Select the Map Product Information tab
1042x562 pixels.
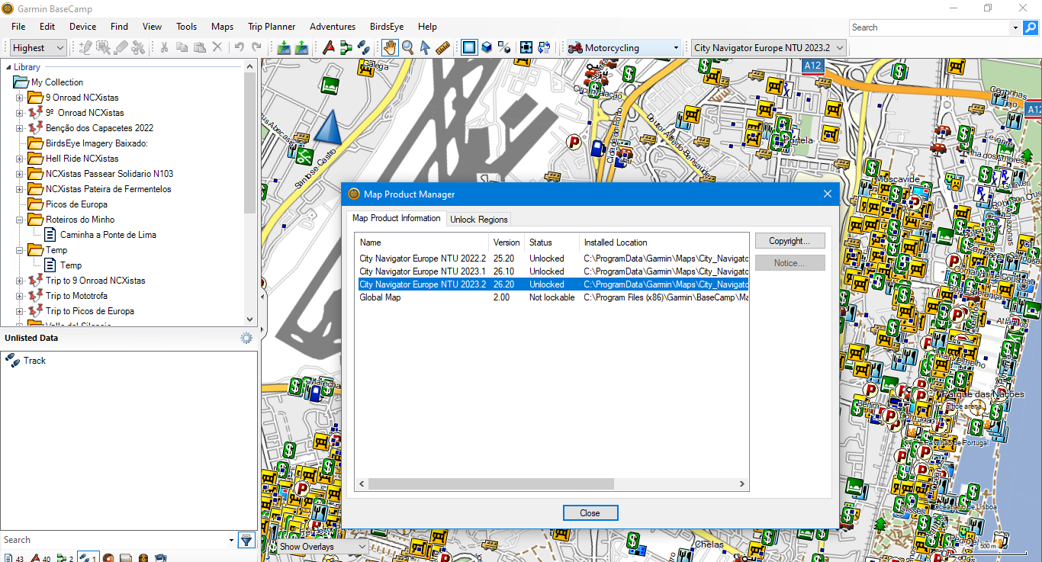(396, 218)
